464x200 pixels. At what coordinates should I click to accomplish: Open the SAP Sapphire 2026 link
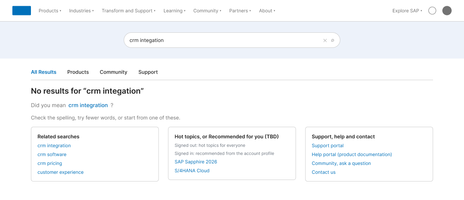pos(196,162)
